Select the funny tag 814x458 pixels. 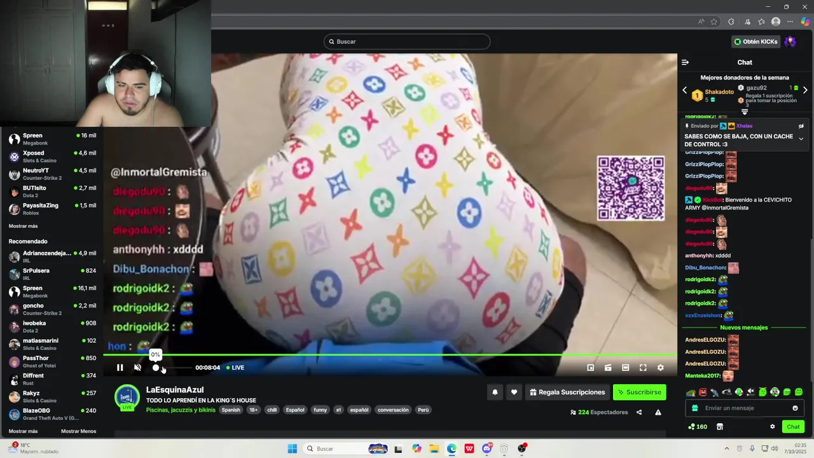[x=321, y=410]
